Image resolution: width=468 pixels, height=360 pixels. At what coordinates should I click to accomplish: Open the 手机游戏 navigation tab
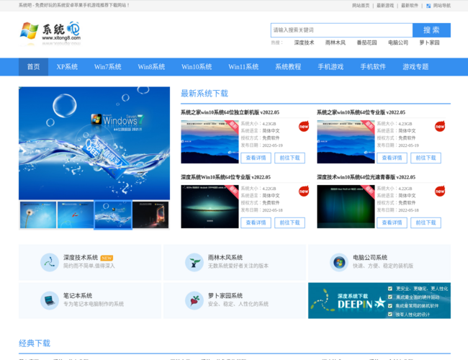click(x=330, y=67)
